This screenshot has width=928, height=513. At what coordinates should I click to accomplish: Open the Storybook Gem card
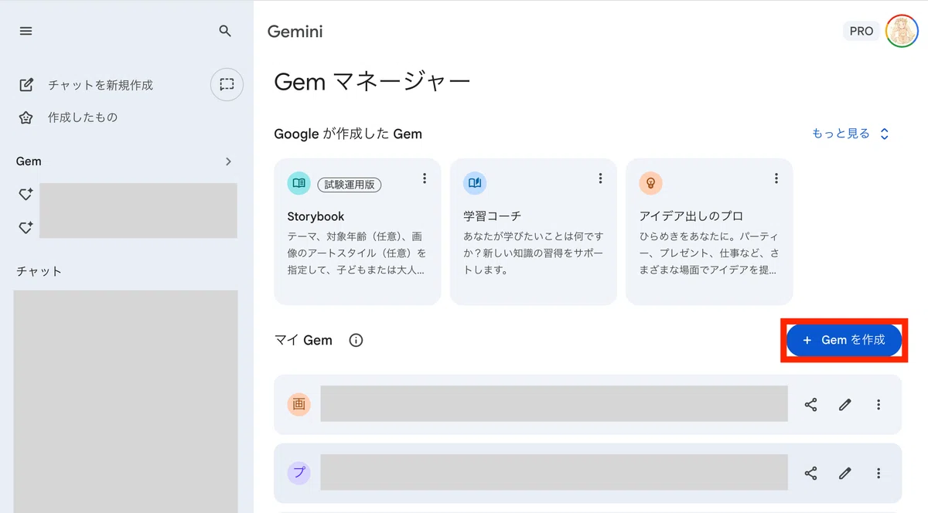tap(357, 232)
